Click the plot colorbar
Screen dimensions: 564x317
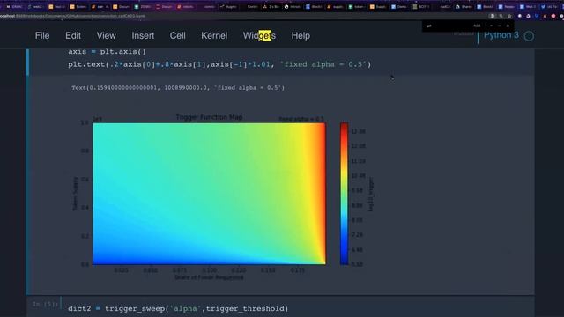pyautogui.click(x=345, y=194)
